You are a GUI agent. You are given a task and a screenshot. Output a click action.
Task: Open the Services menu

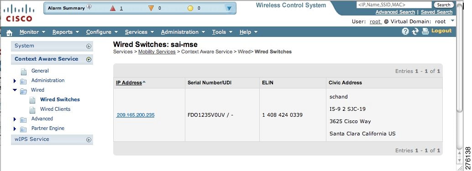pyautogui.click(x=139, y=32)
